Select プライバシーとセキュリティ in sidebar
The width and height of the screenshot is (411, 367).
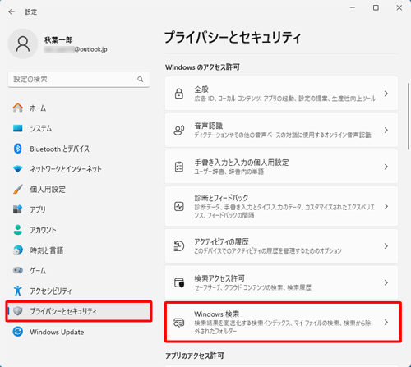click(79, 311)
